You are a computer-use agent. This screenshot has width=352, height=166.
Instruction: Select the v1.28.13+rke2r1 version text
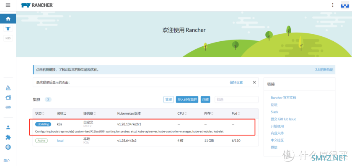(129, 124)
